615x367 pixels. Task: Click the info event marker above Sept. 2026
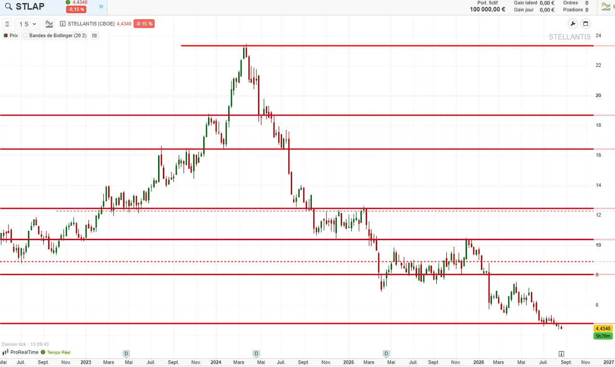561,354
